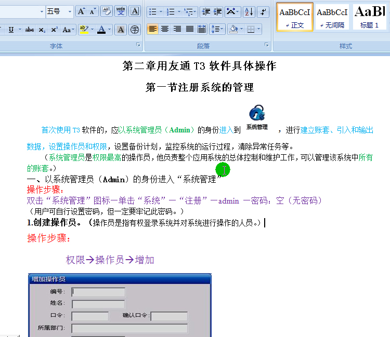The height and width of the screenshot is (337, 390).
Task: Toggle Center alignment
Action: [165, 29]
